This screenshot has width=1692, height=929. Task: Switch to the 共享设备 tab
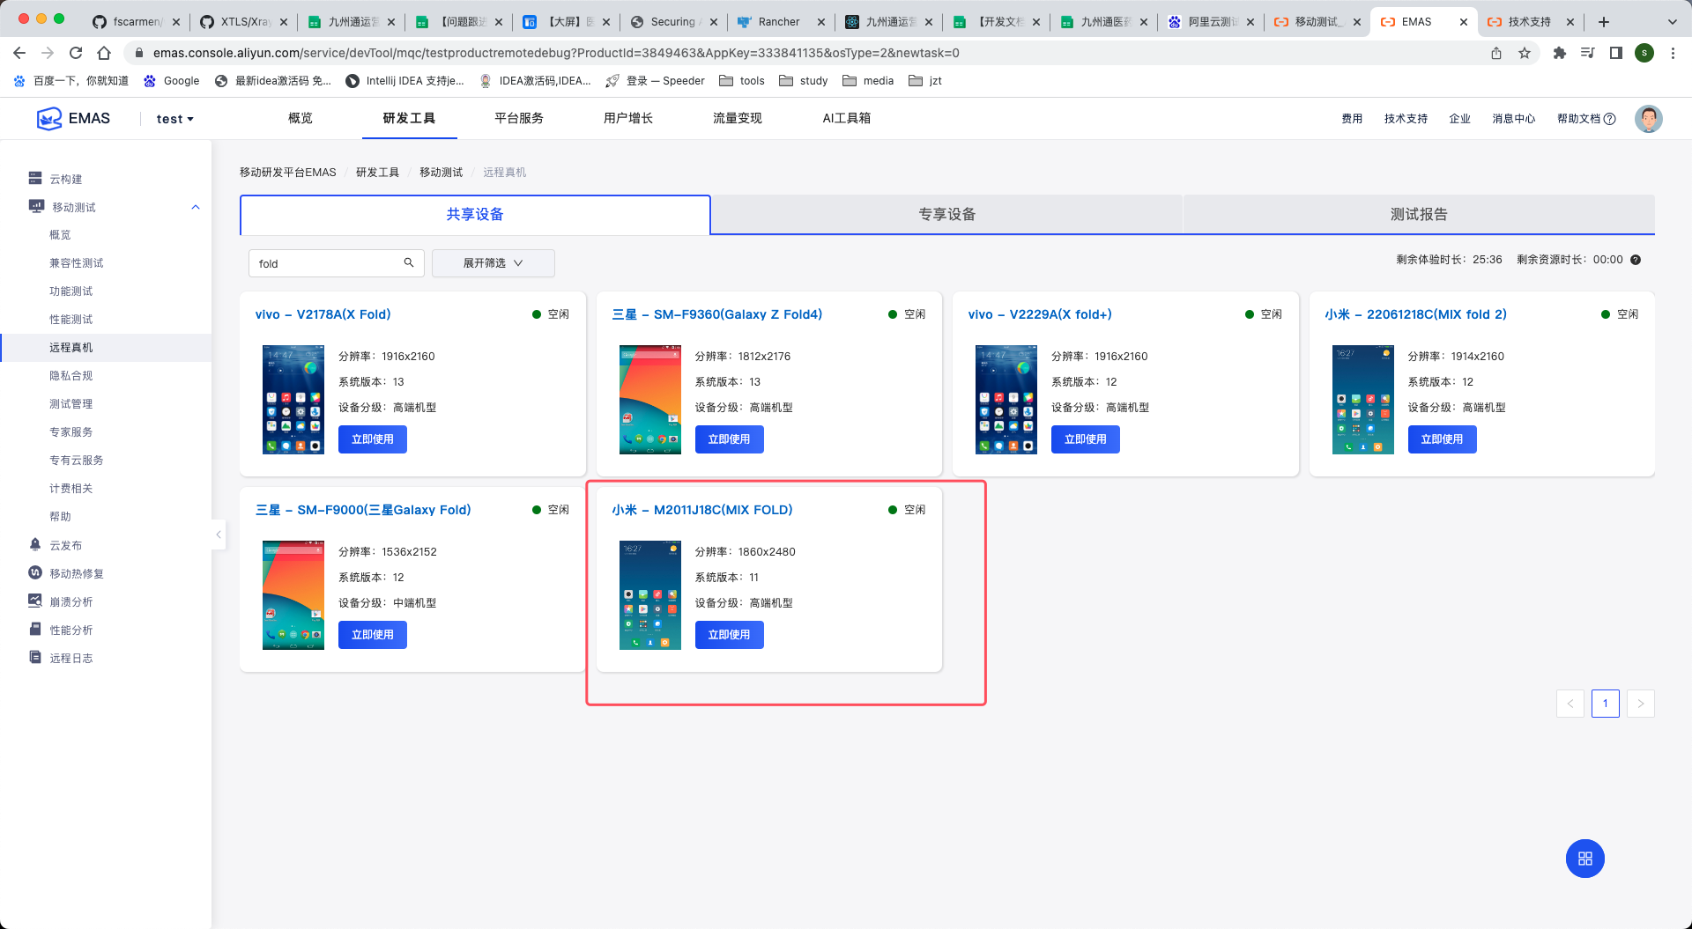475,215
